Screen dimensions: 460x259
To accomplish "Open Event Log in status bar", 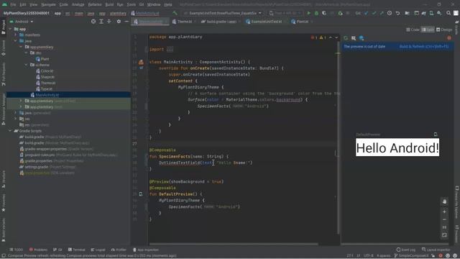I will pos(406,250).
